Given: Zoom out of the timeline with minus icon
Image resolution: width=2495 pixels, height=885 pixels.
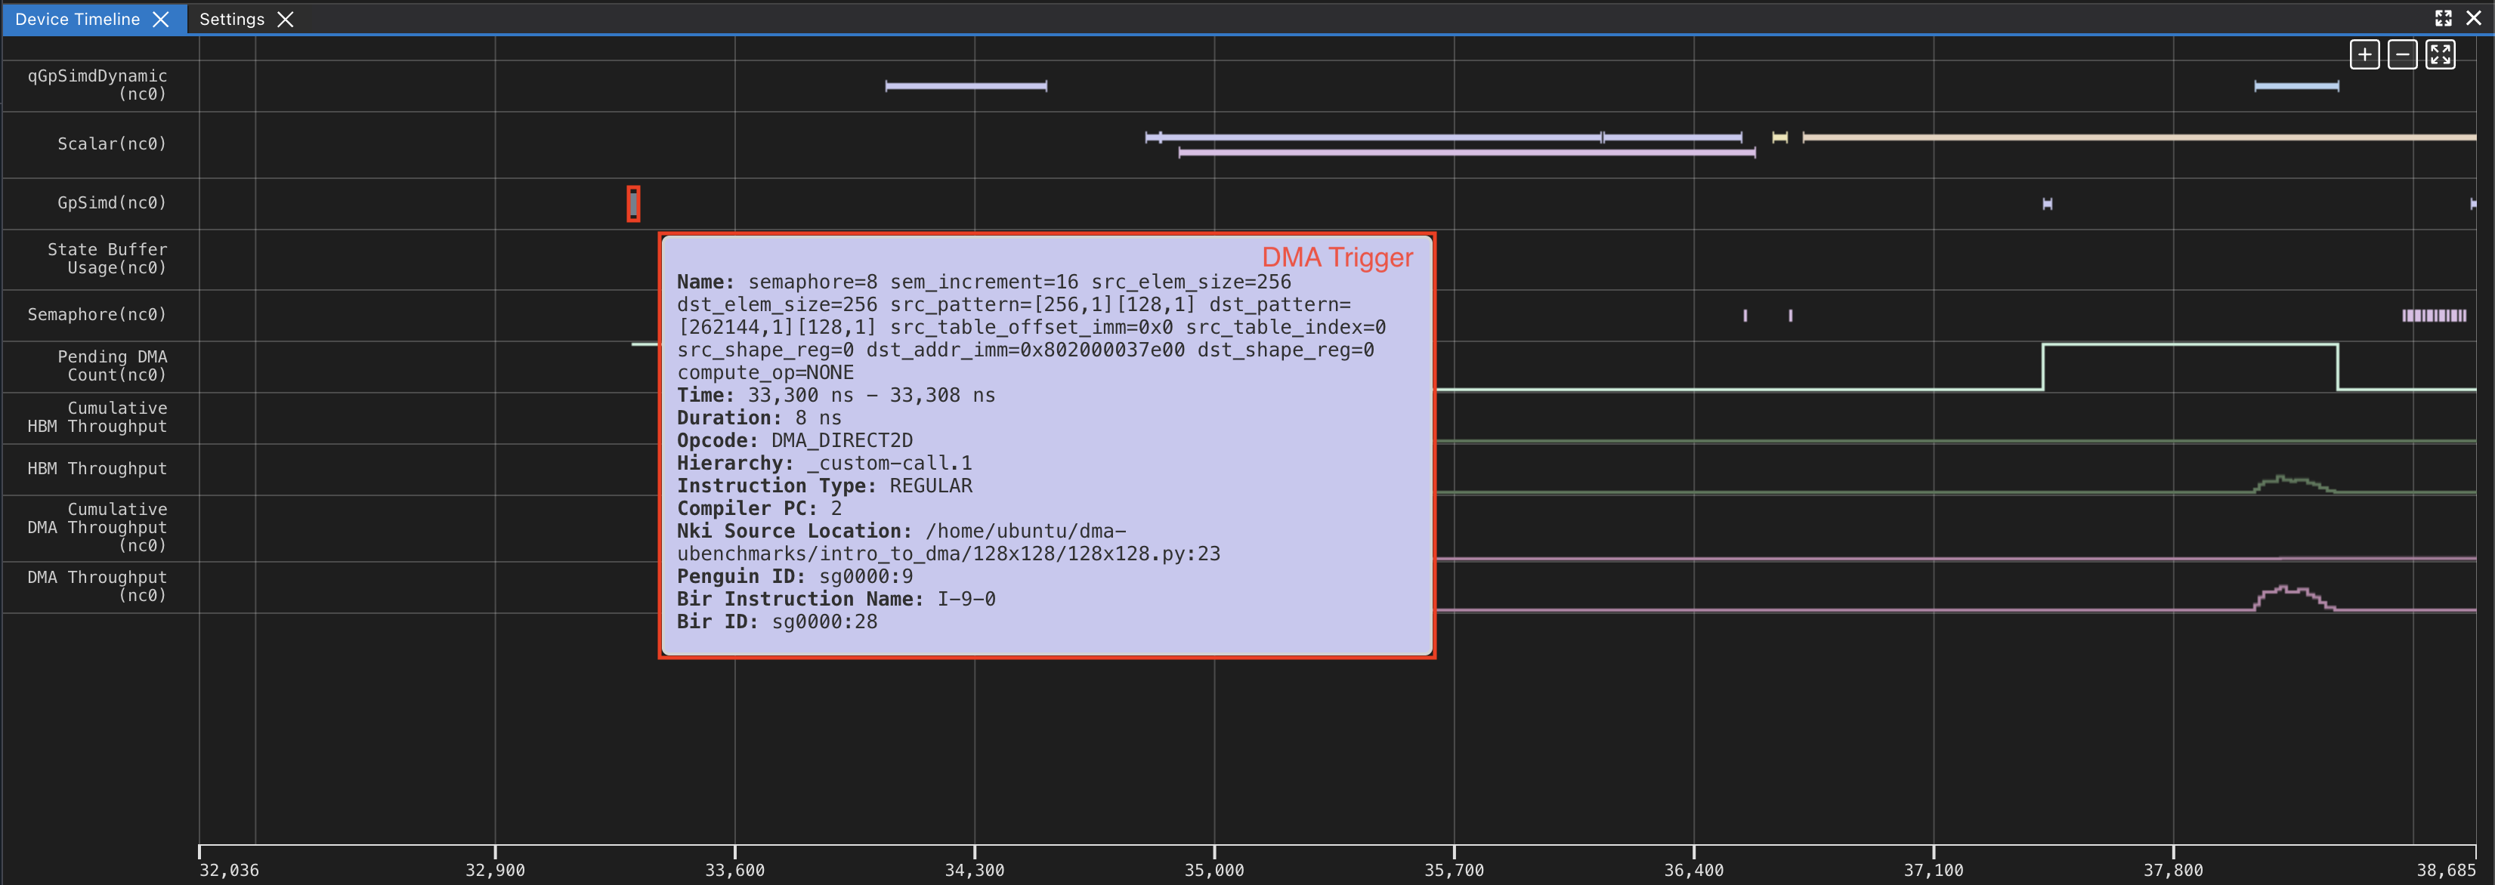Looking at the screenshot, I should (x=2403, y=54).
